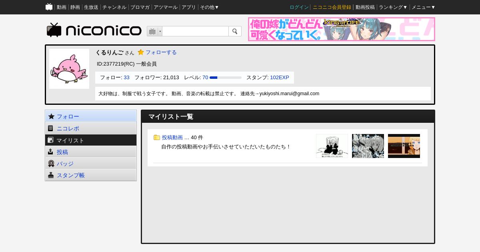Click the star icon next to フォローする

[x=141, y=52]
